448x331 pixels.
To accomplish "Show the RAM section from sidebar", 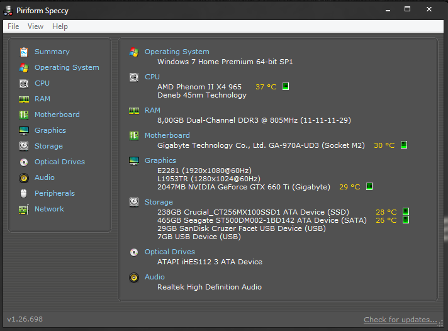I will (x=42, y=99).
